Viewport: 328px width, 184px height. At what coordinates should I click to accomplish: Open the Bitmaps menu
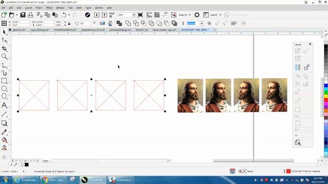60,8
